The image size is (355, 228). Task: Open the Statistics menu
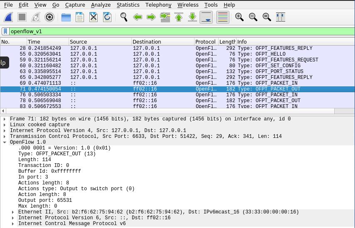tap(128, 5)
